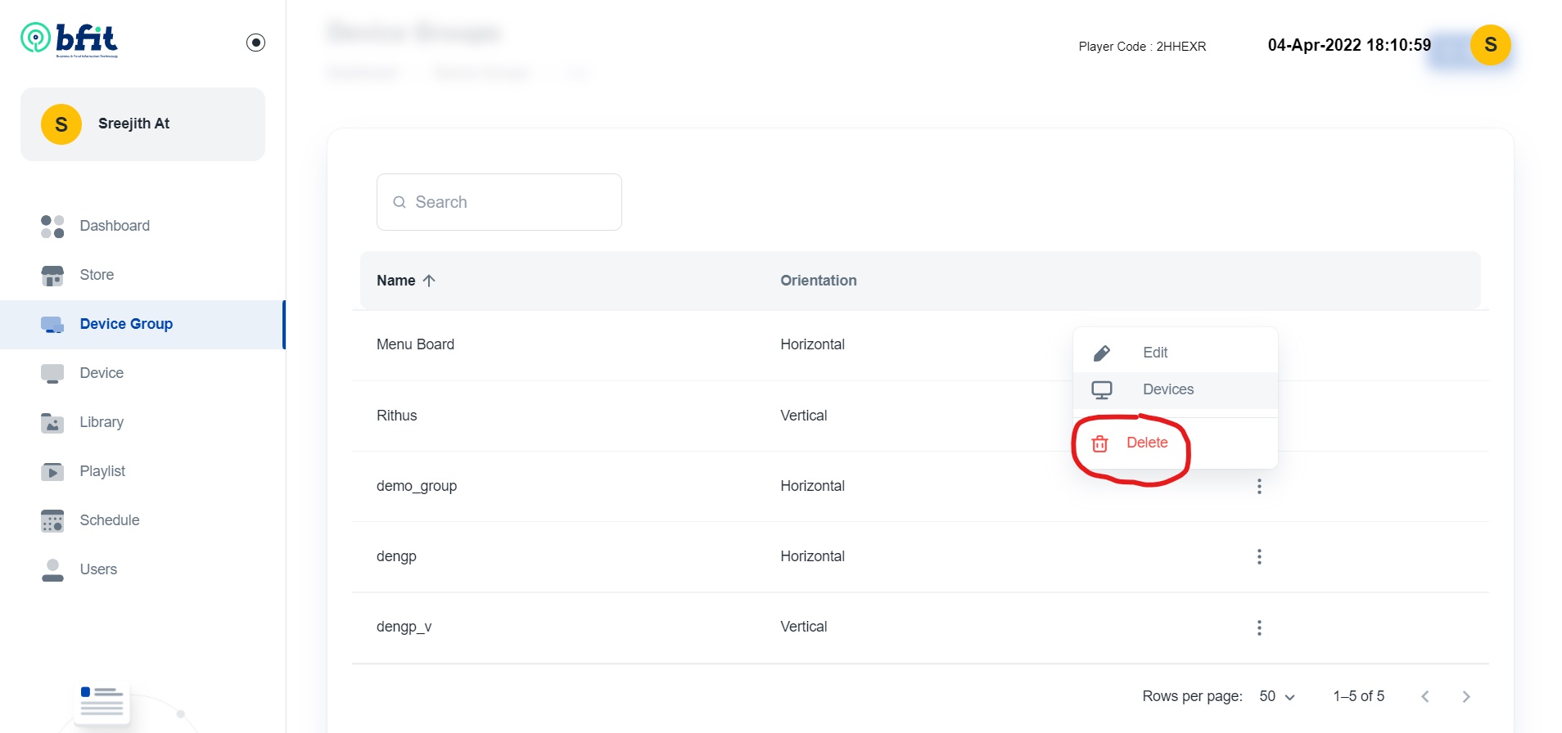Open options menu for demo_group row
This screenshot has width=1562, height=733.
1259,487
